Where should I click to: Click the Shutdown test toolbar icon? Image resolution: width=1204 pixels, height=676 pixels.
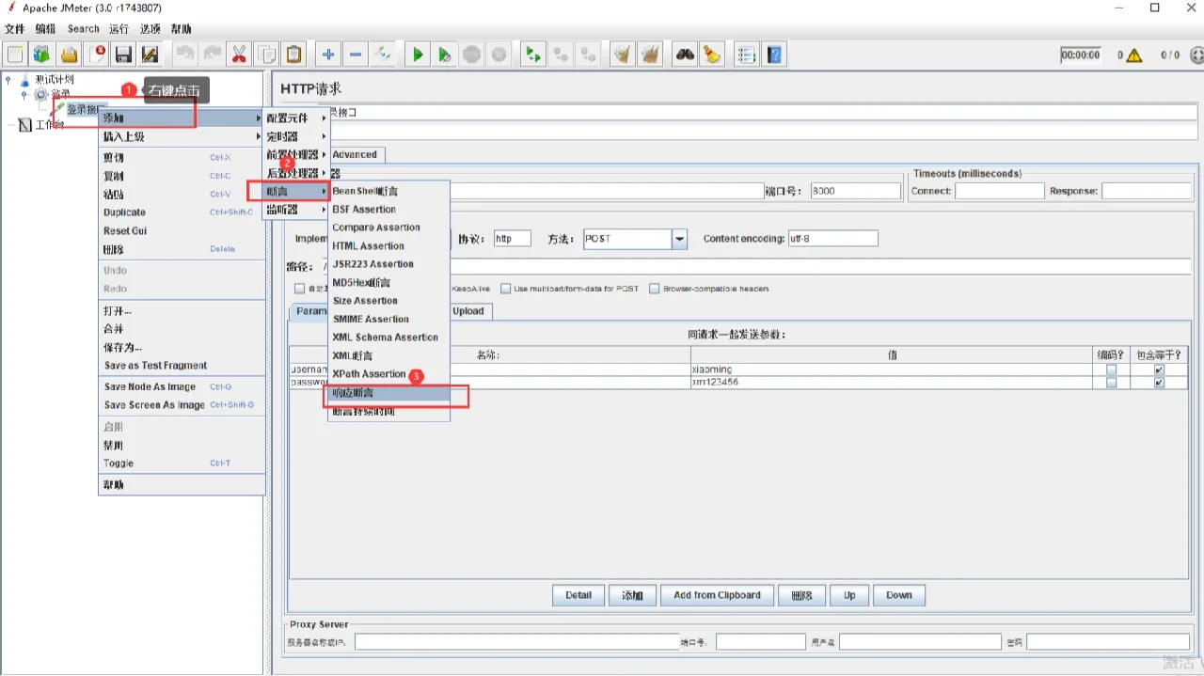click(x=499, y=55)
